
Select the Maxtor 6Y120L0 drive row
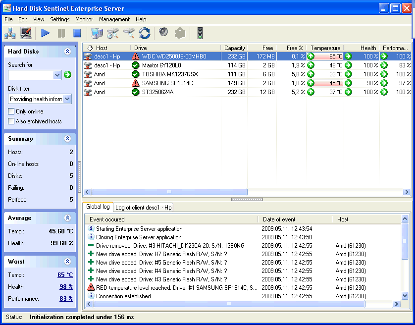point(247,65)
